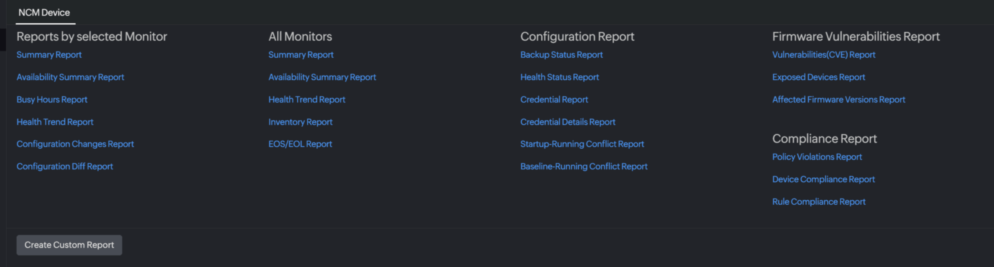Open Affected Firmware Versions Report

(x=839, y=100)
